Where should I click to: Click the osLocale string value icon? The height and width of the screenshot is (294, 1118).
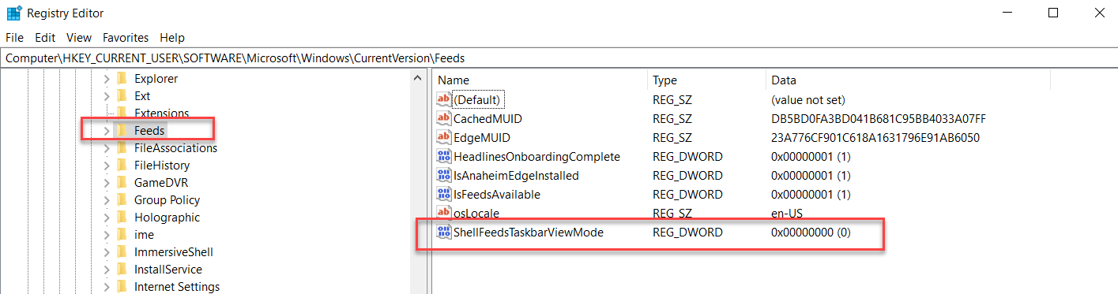click(443, 214)
